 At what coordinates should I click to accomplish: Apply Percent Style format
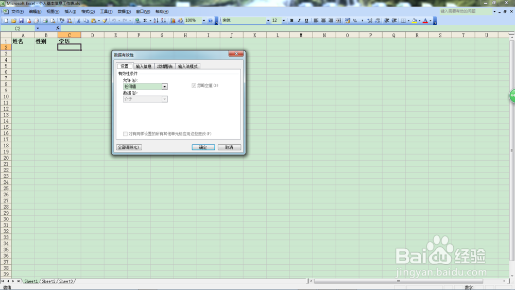click(x=355, y=21)
